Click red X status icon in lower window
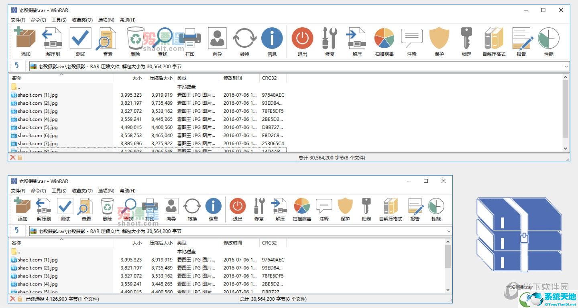Viewport: 578px width, 308px height. coord(13,299)
